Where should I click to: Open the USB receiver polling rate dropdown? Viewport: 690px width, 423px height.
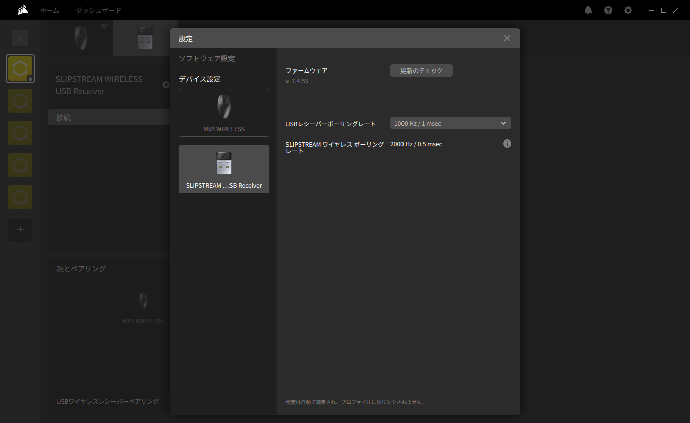pyautogui.click(x=451, y=123)
